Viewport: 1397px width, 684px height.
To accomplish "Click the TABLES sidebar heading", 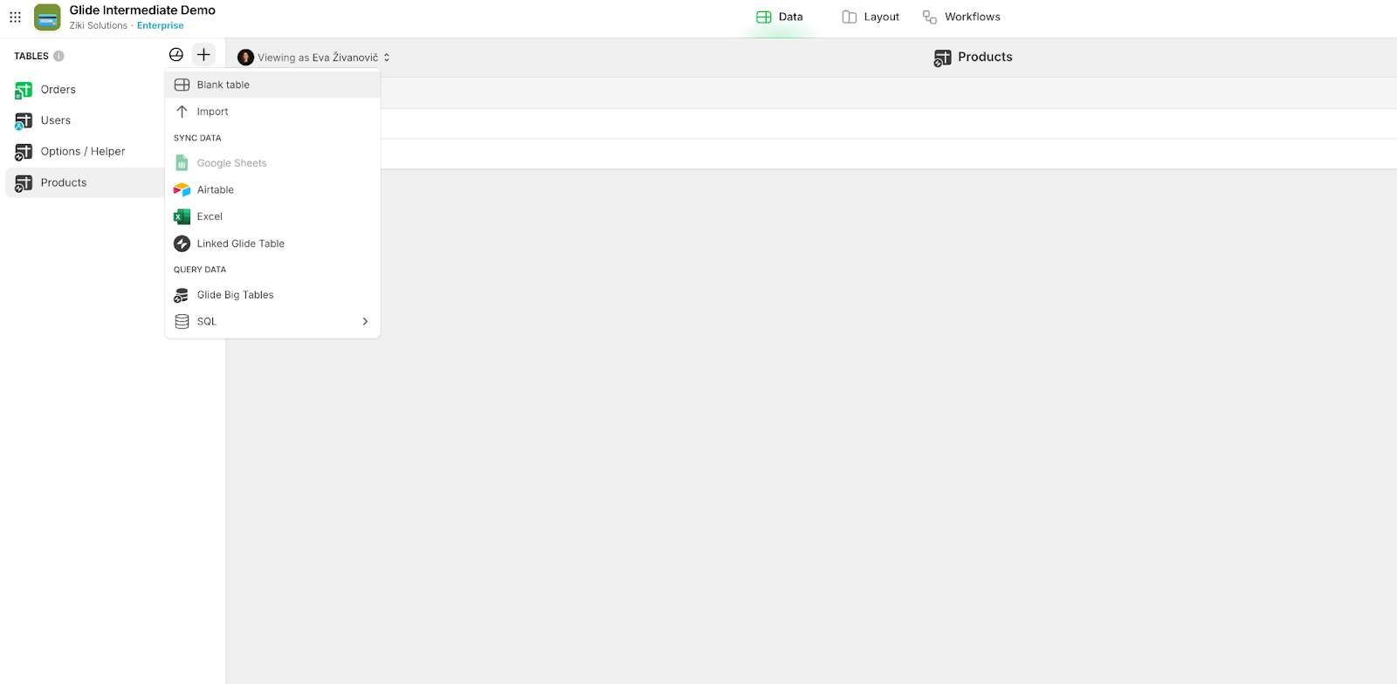I will click(31, 56).
